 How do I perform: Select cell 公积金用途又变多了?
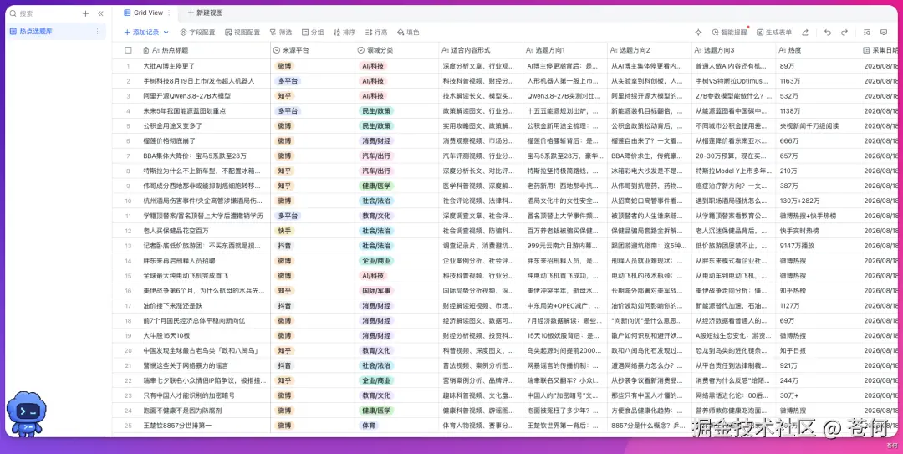[205, 125]
